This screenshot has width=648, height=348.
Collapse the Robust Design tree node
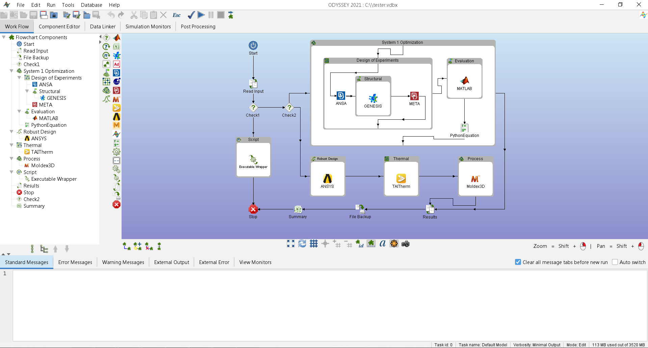pos(11,132)
